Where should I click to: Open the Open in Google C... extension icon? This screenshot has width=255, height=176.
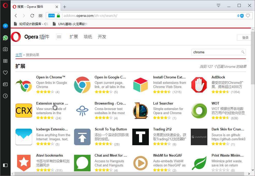click(82, 85)
